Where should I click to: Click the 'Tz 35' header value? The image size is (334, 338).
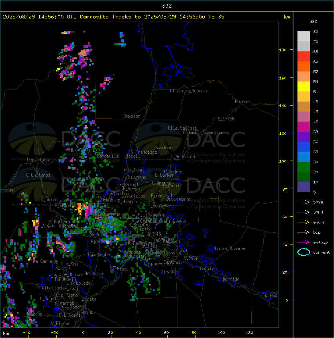click(x=216, y=17)
